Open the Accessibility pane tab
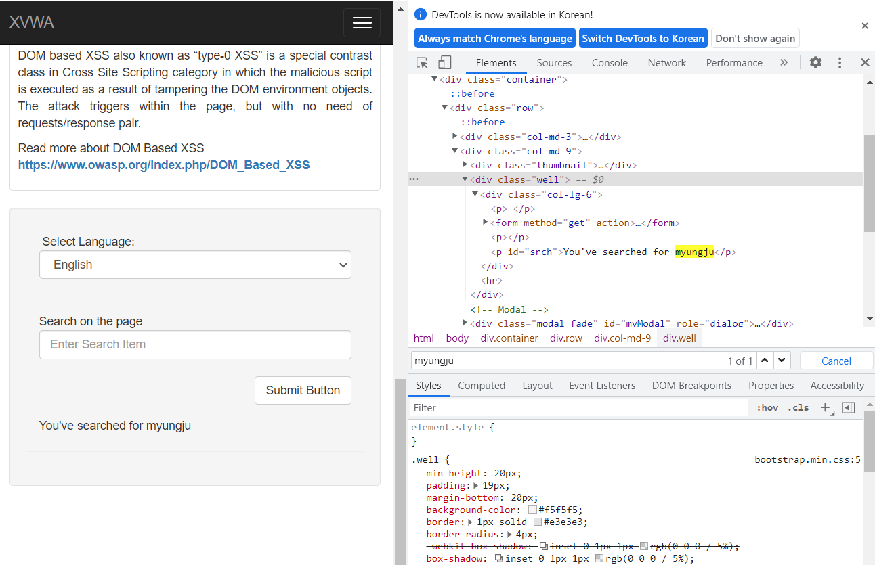 click(x=837, y=386)
